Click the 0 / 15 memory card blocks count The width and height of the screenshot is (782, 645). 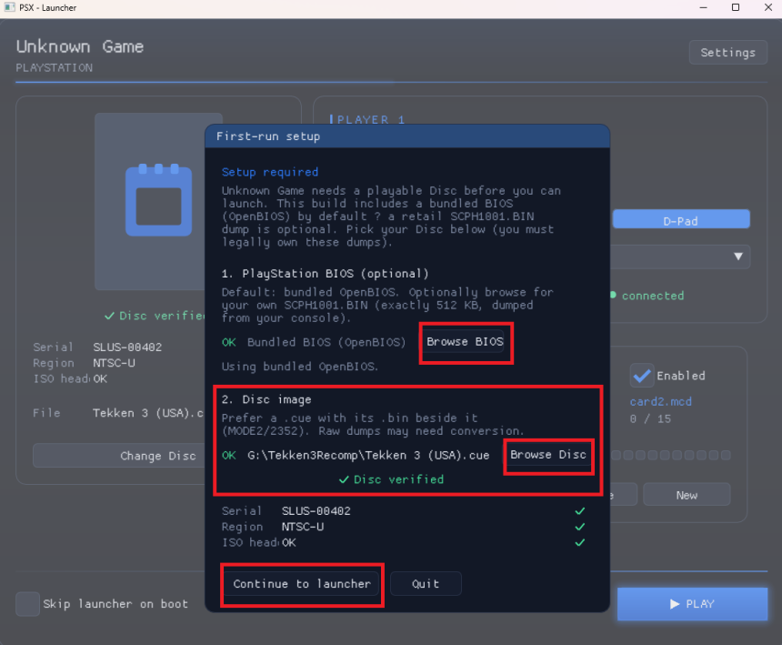pyautogui.click(x=650, y=419)
